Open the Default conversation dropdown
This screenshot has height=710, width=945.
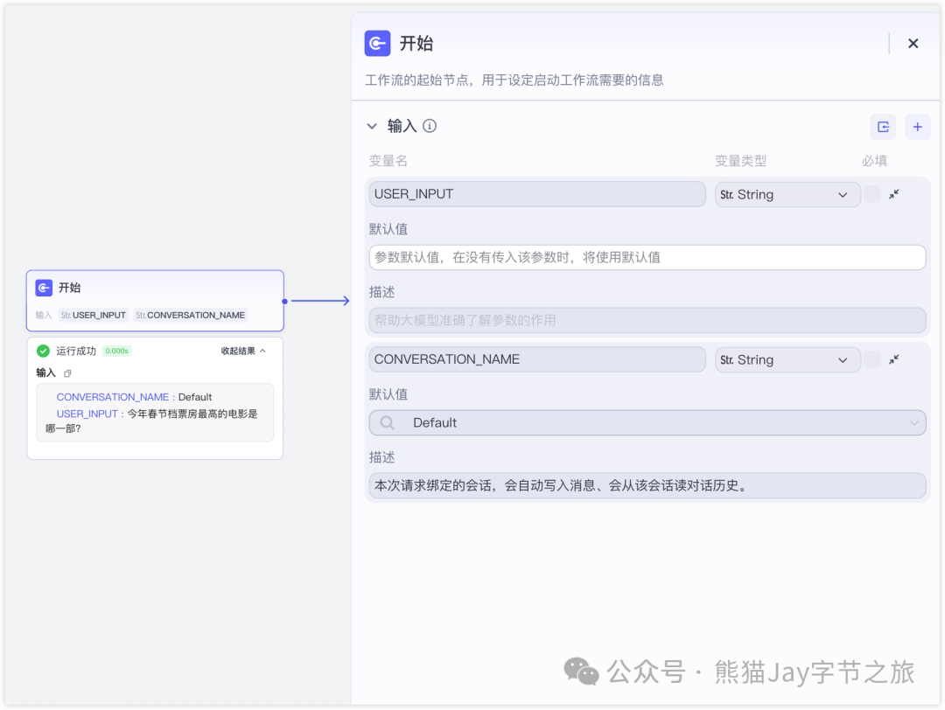click(647, 422)
